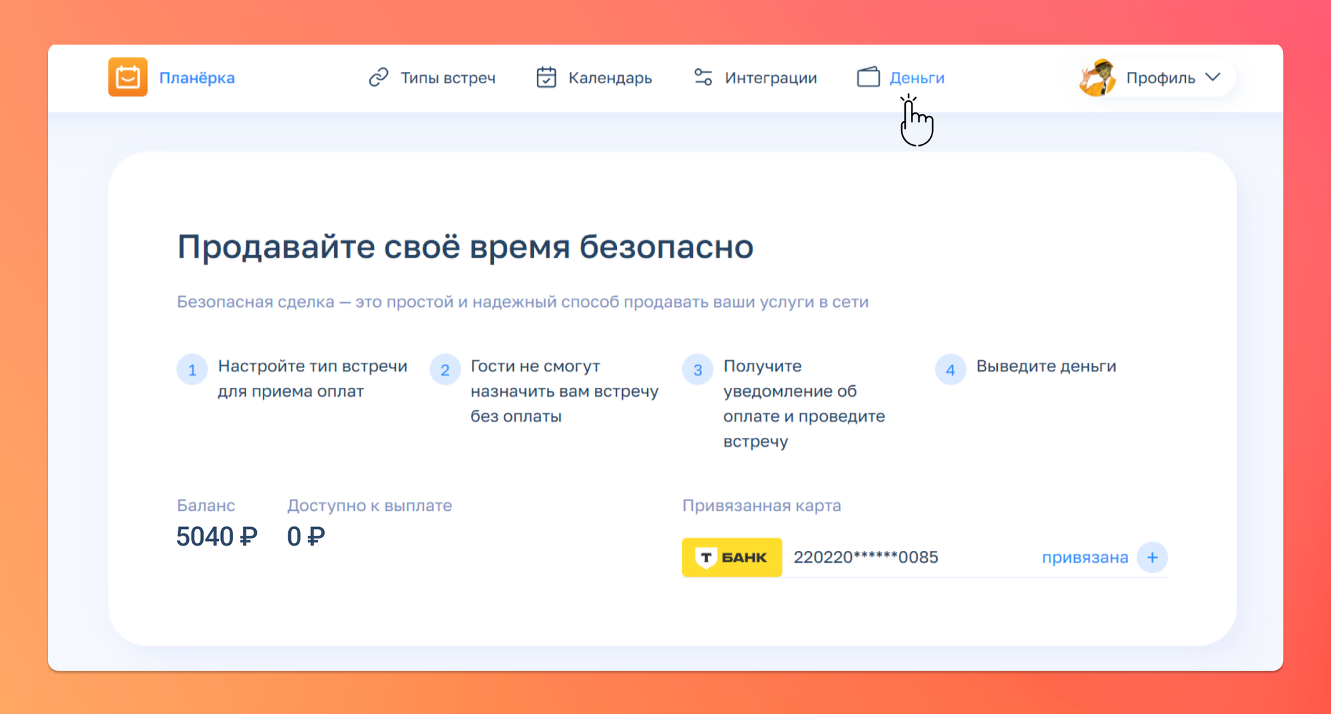Click the yellow Т Банк logo
1331x714 pixels.
click(731, 557)
